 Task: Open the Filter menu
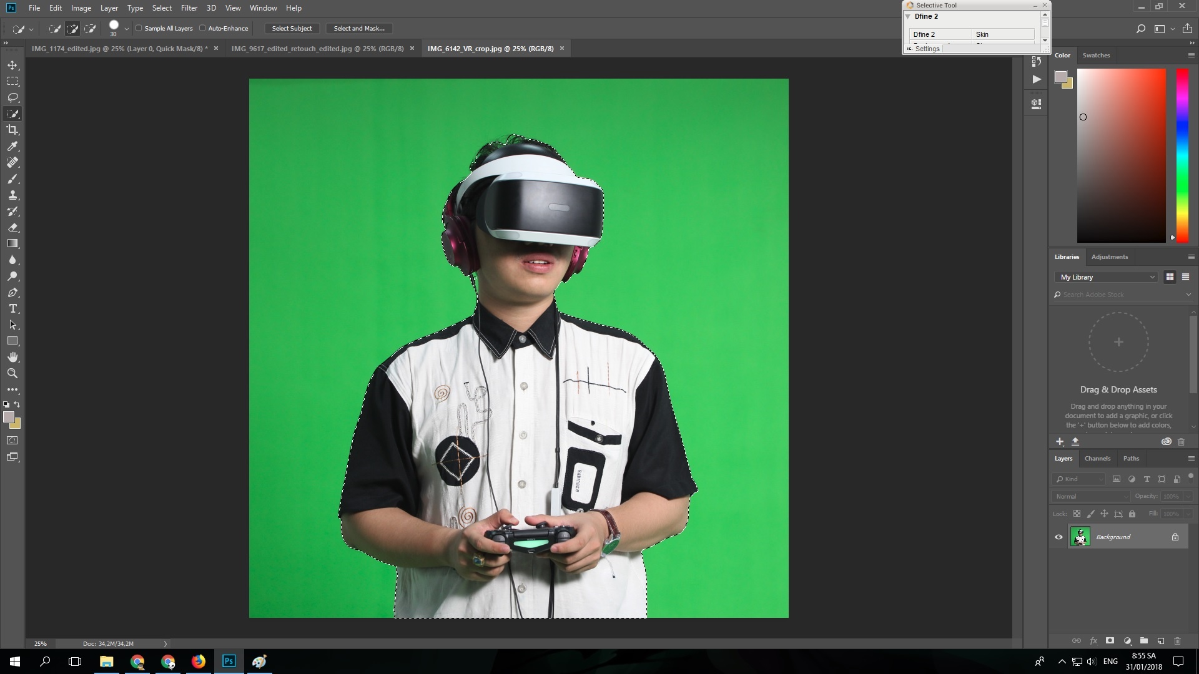tap(189, 8)
